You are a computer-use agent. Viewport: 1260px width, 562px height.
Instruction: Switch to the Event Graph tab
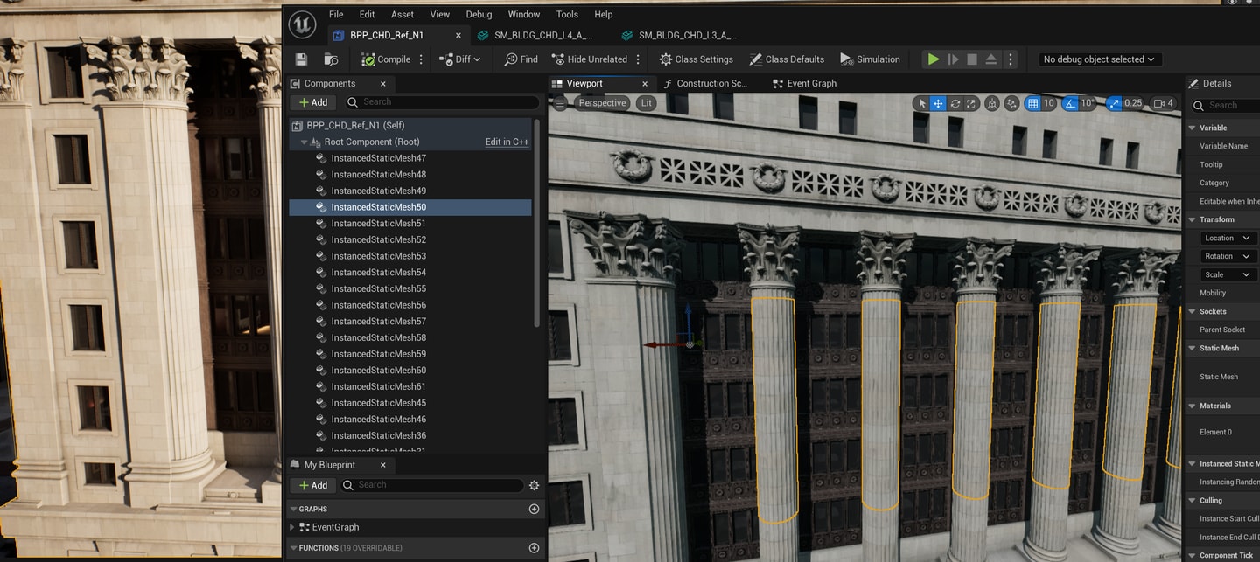click(811, 84)
